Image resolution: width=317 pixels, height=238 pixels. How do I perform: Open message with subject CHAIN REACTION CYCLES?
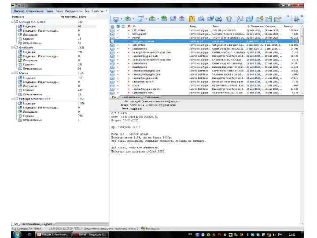point(204,59)
